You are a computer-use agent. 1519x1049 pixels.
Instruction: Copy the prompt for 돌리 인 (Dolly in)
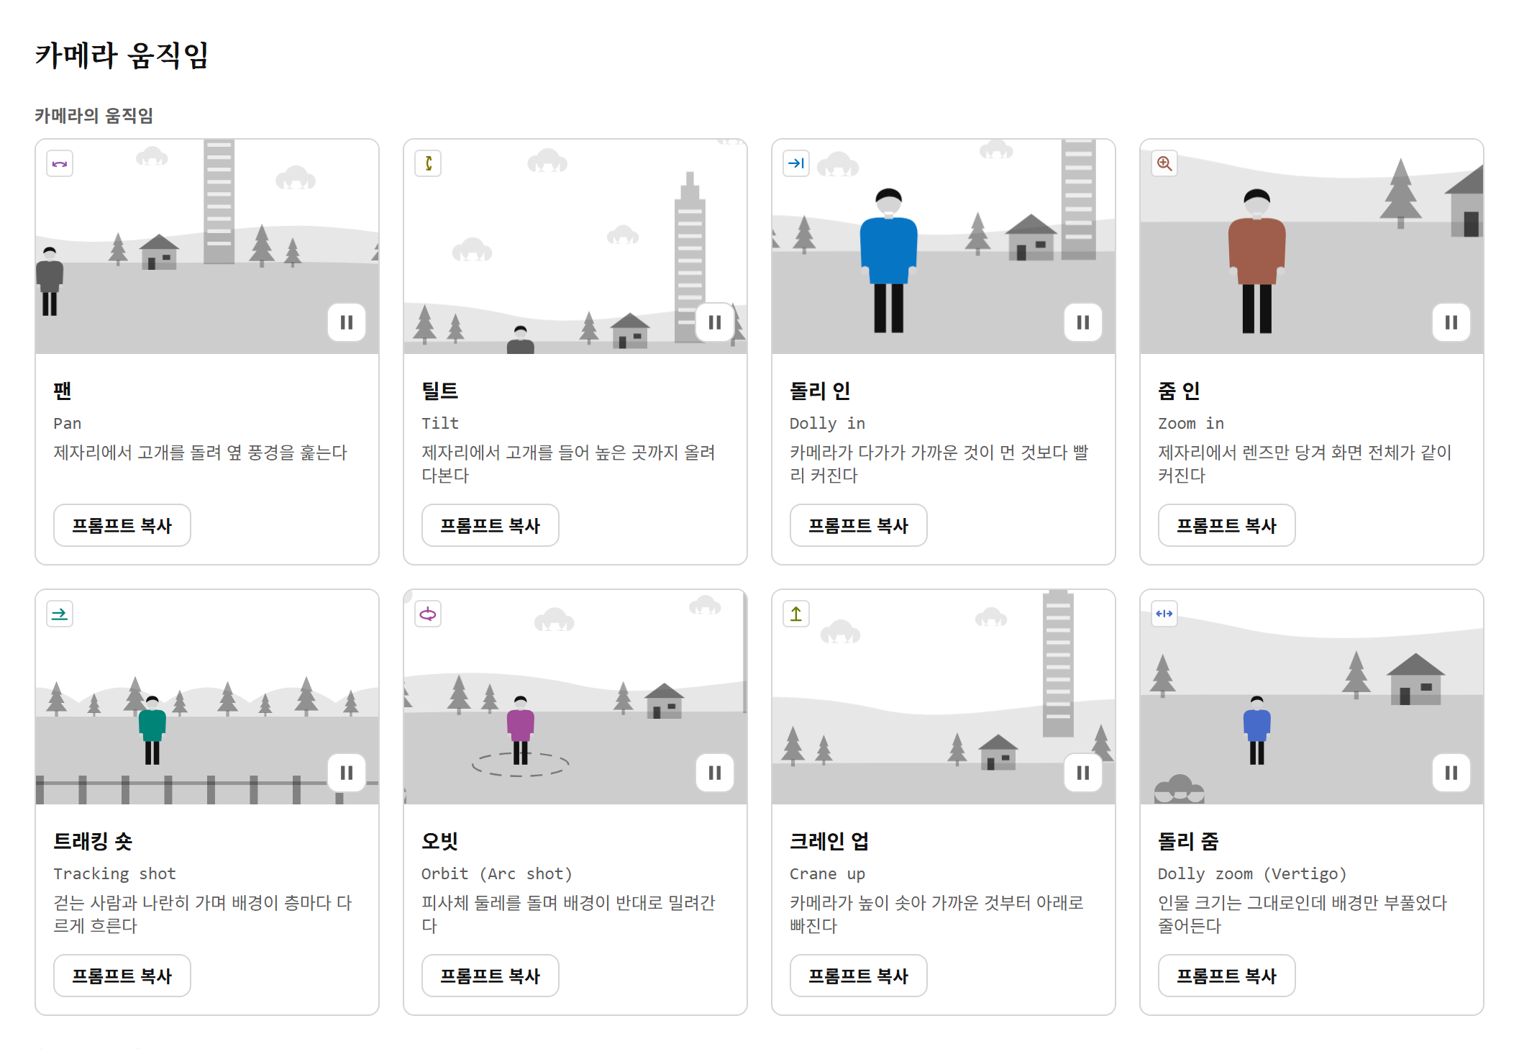[x=859, y=525]
